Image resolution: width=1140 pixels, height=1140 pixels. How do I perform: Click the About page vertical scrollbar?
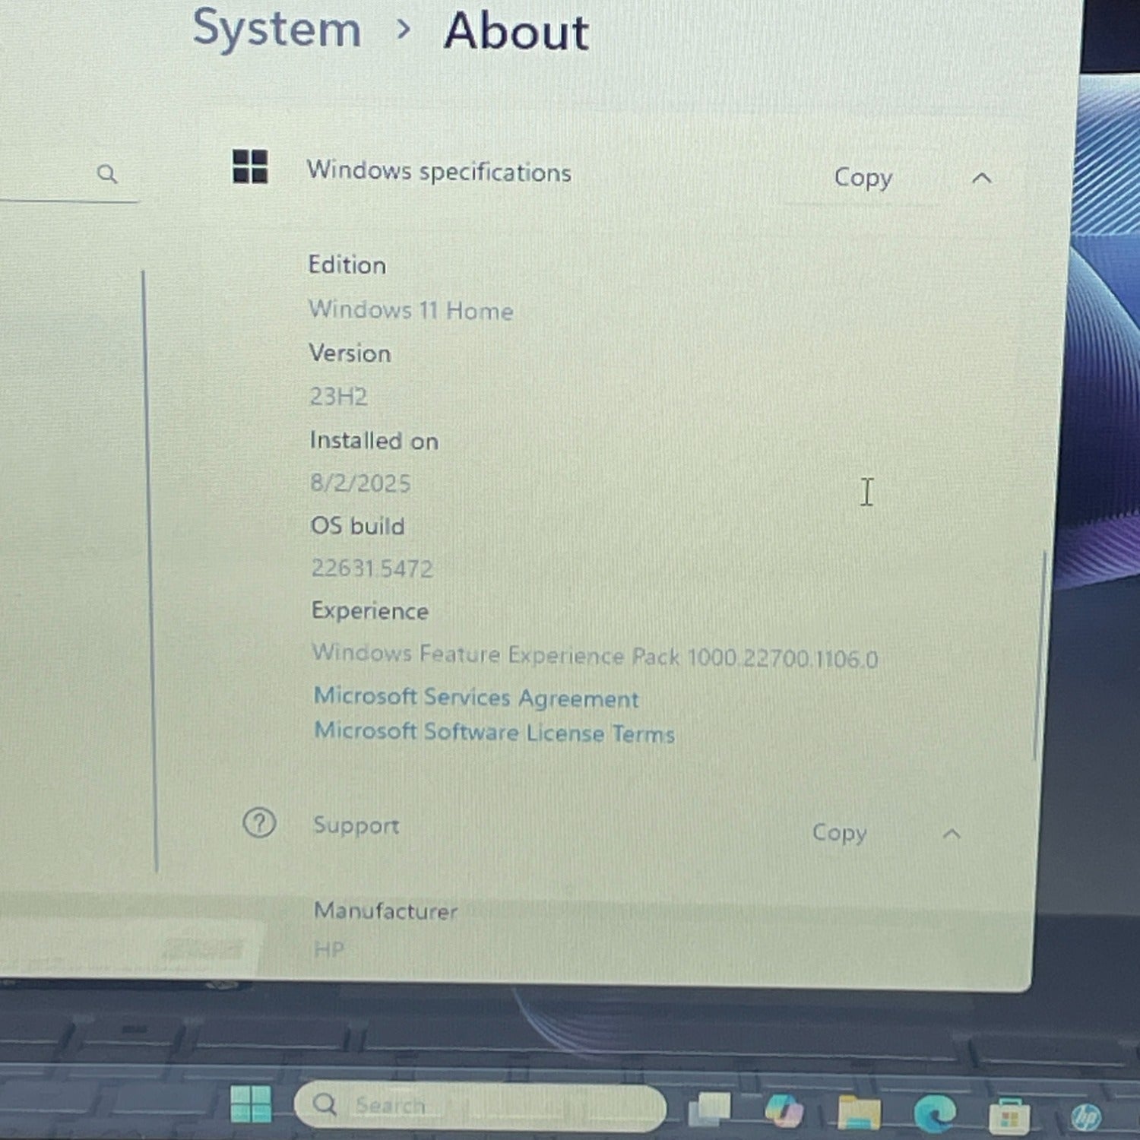[1040, 655]
